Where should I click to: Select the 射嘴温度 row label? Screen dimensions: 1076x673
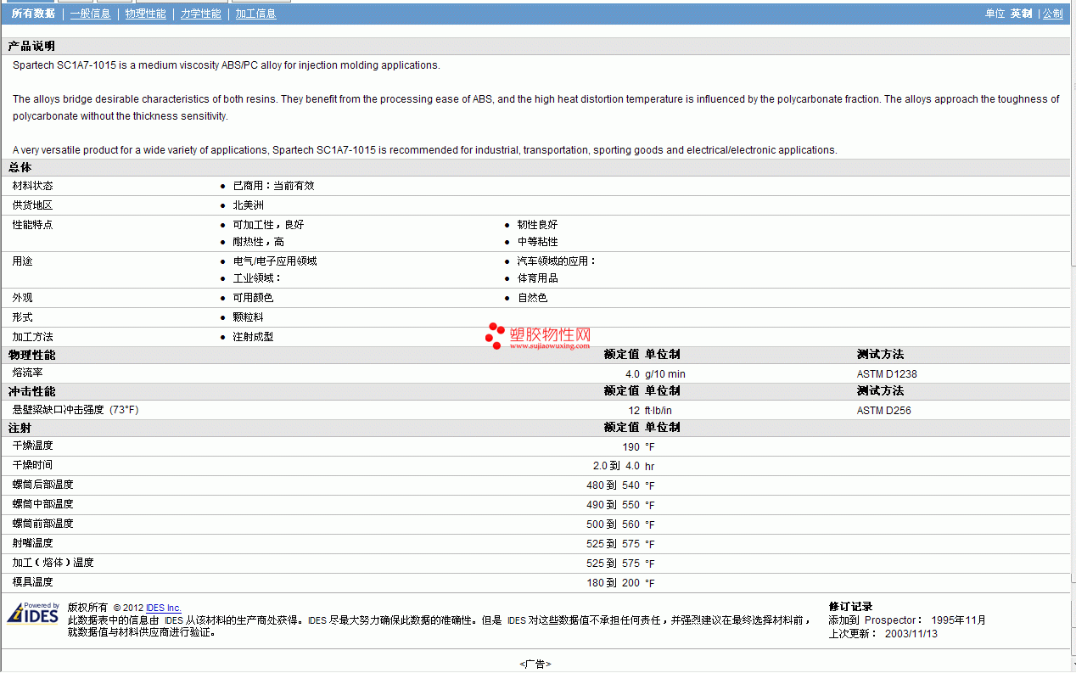pyautogui.click(x=32, y=542)
